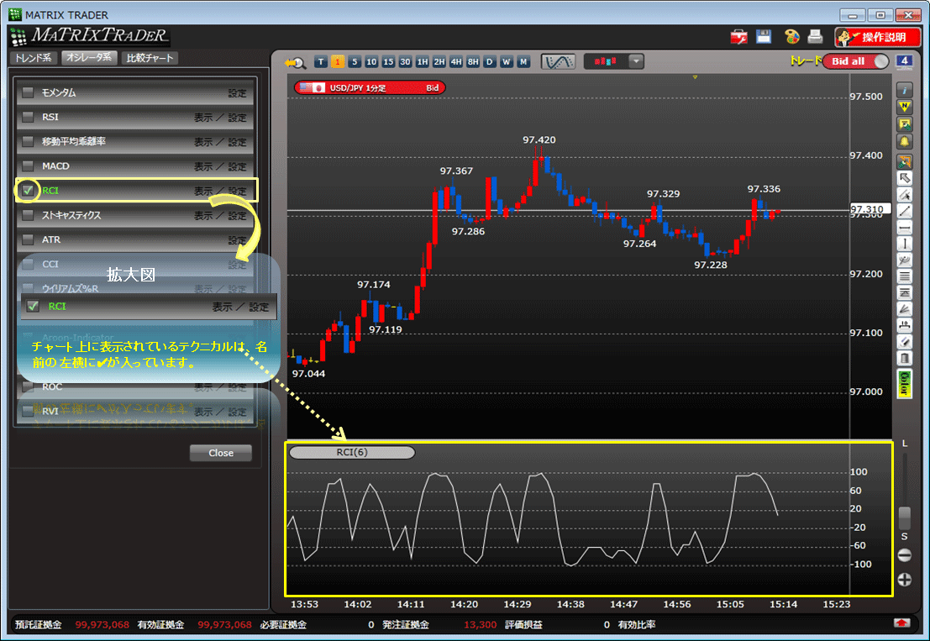Check the MACD checkbox
The height and width of the screenshot is (641, 930).
[x=27, y=166]
